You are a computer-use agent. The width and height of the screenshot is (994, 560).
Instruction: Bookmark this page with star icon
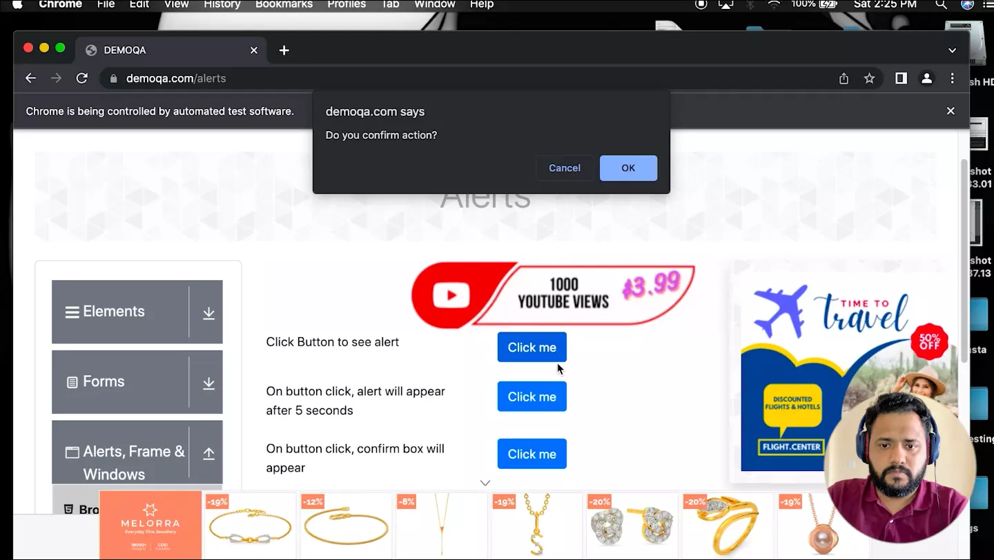point(869,79)
